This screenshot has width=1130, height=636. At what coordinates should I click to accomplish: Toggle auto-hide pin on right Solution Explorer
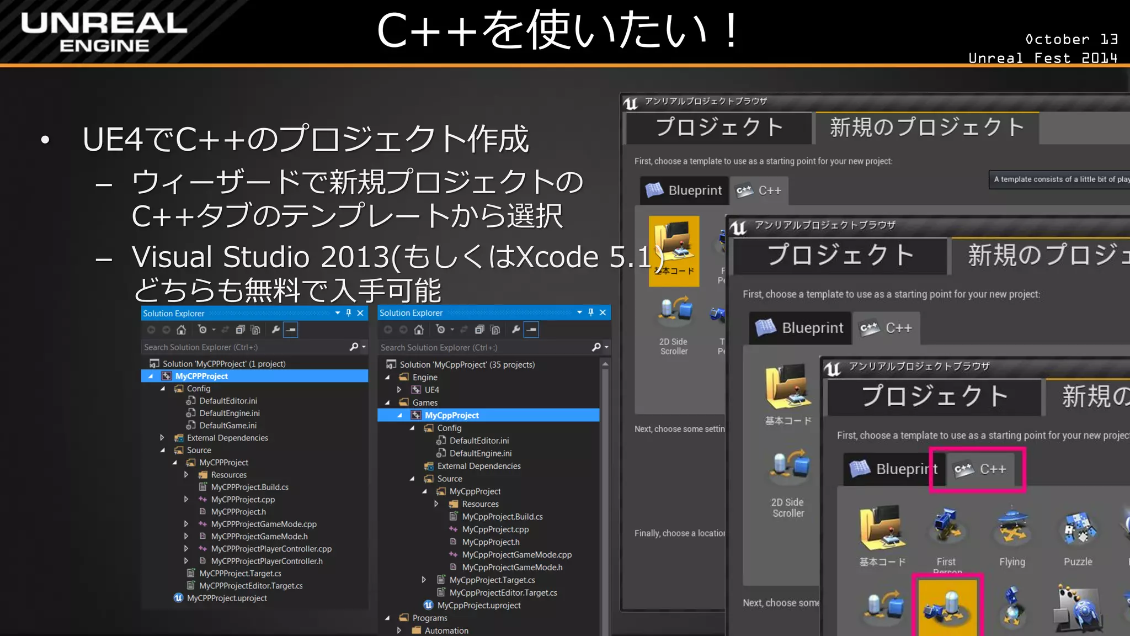pyautogui.click(x=591, y=312)
